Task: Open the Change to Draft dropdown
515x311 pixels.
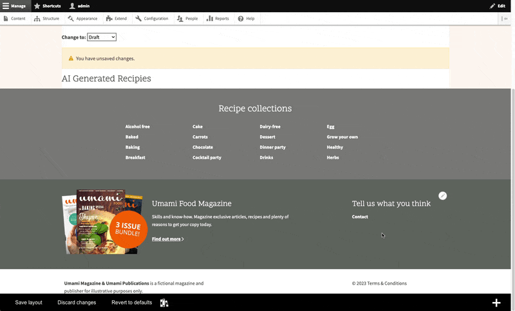Action: click(x=101, y=37)
